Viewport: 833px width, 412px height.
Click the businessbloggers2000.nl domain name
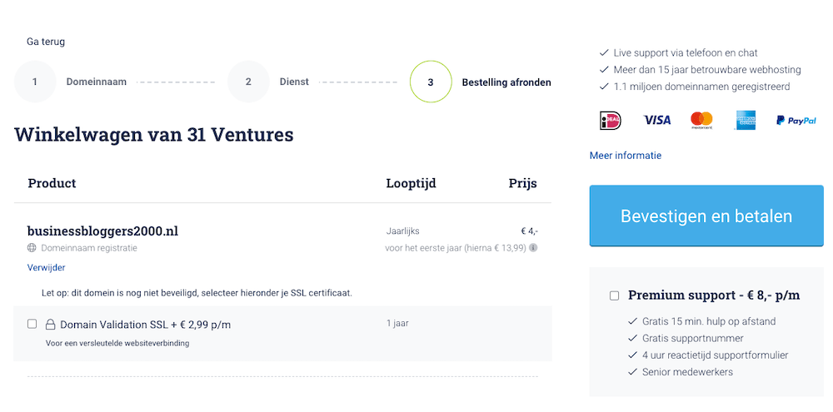(x=102, y=231)
